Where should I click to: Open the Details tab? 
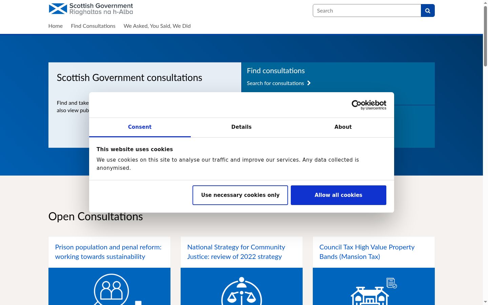coord(242,127)
